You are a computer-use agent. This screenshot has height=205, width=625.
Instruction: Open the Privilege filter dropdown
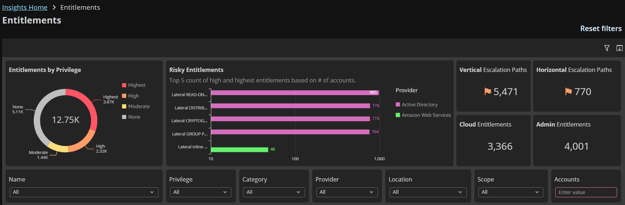point(201,192)
